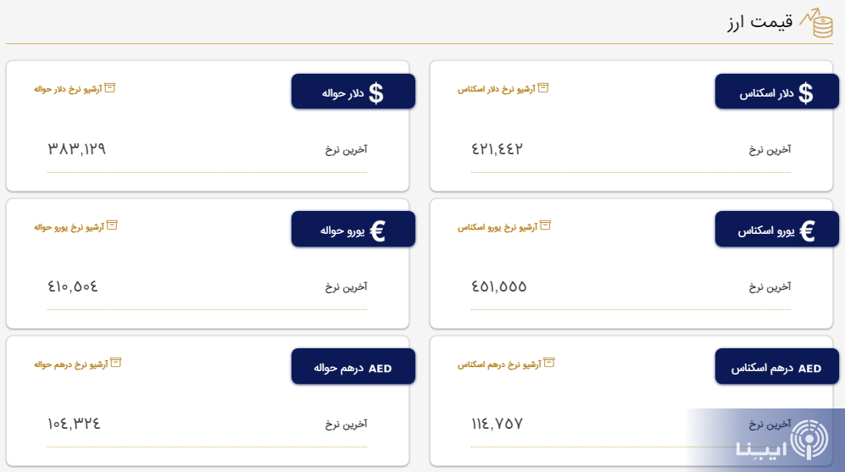The height and width of the screenshot is (472, 845).
Task: Click the coins chart icon beside قیمت ارز
Action: [x=818, y=23]
